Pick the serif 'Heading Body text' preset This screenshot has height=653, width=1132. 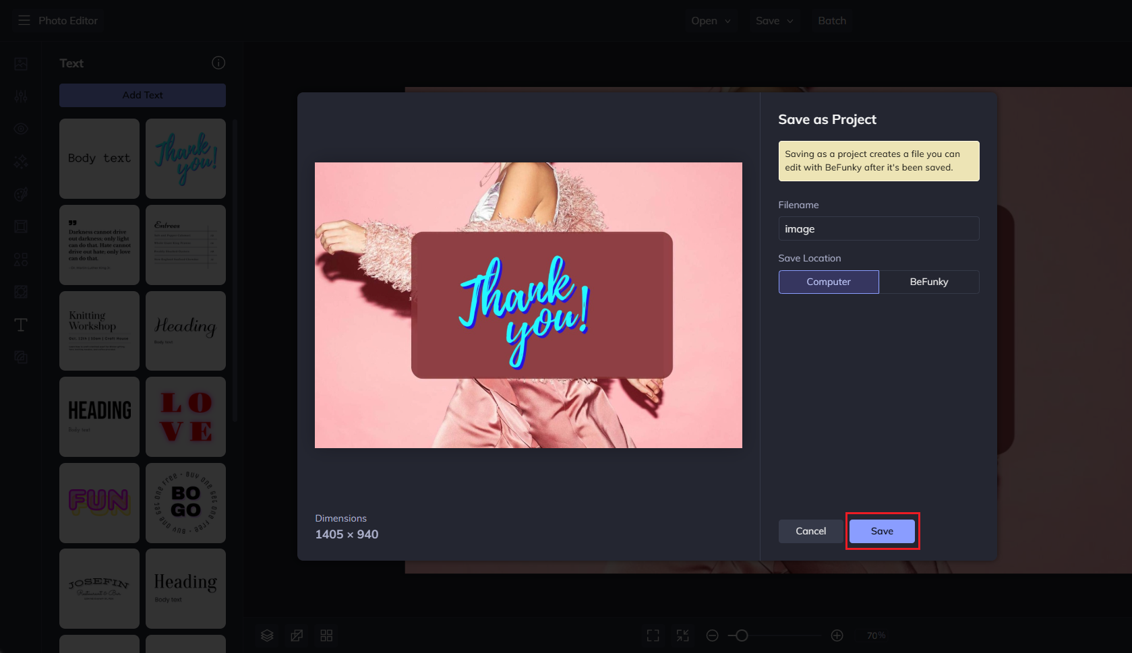[185, 588]
